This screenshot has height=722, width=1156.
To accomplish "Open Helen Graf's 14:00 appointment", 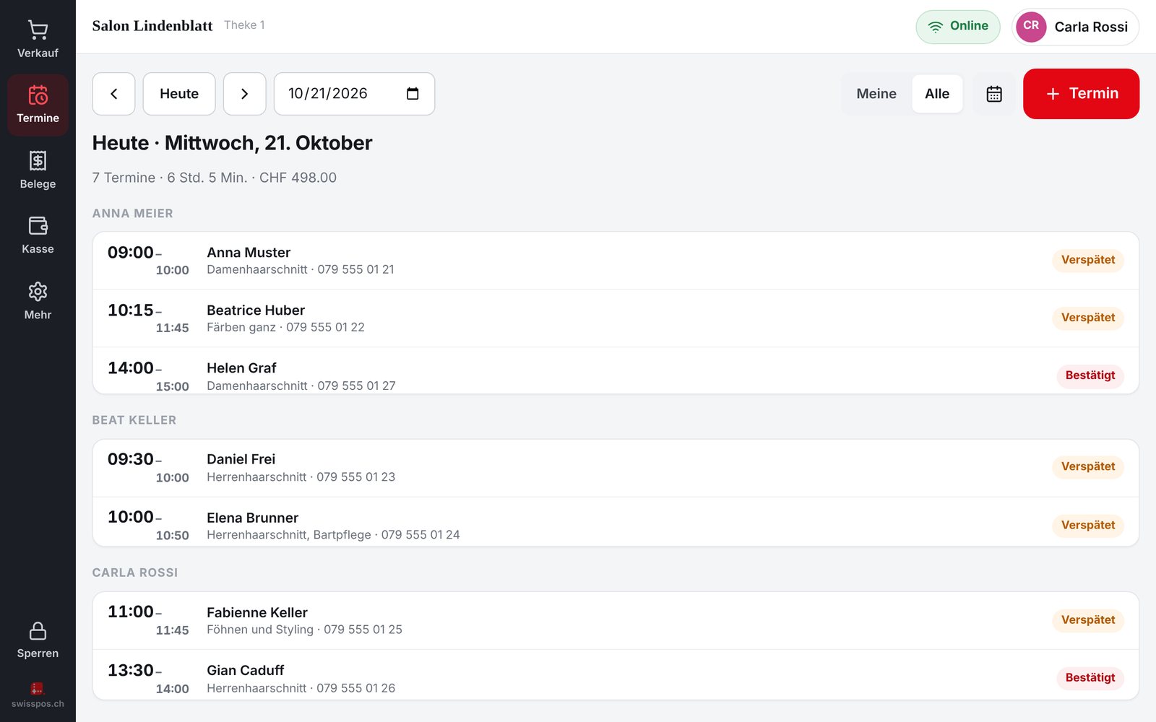I will point(616,371).
